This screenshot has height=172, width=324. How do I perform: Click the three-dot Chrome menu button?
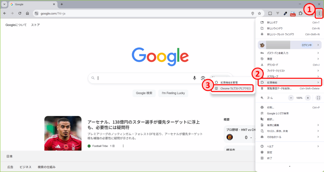tap(319, 13)
